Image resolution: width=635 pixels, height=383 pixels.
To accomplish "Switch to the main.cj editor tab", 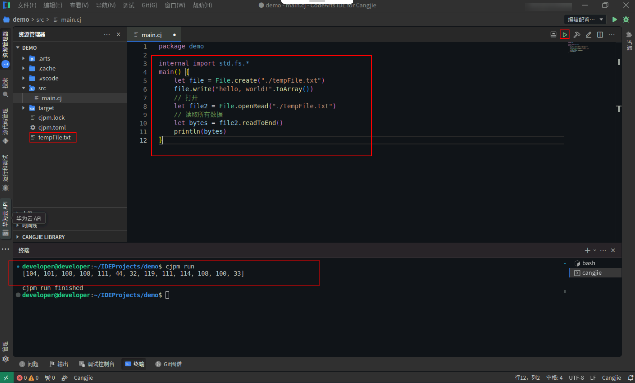I will tap(151, 35).
